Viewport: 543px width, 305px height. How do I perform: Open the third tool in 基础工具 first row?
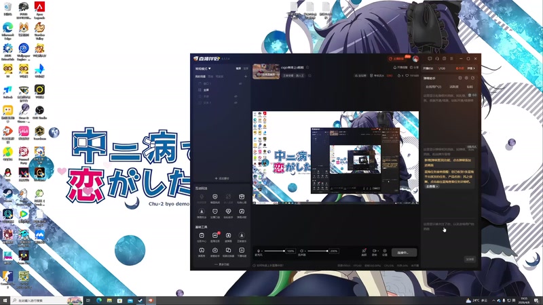pyautogui.click(x=228, y=237)
